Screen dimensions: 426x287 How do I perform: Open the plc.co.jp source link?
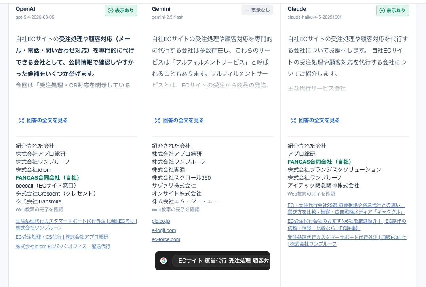[161, 221]
